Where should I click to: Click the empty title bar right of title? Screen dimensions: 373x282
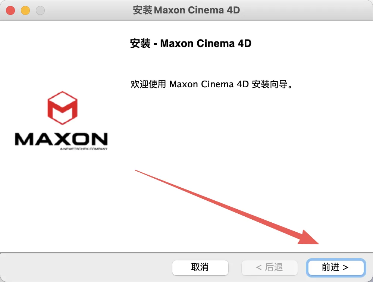[304, 10]
